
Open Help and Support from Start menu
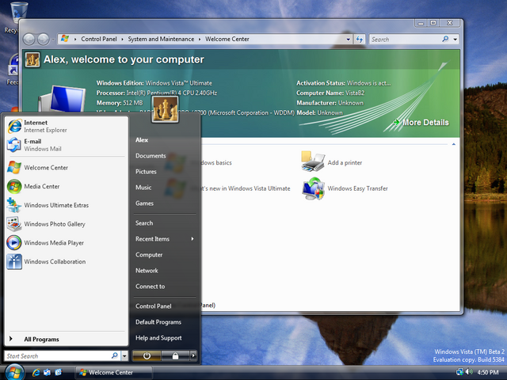(x=158, y=338)
